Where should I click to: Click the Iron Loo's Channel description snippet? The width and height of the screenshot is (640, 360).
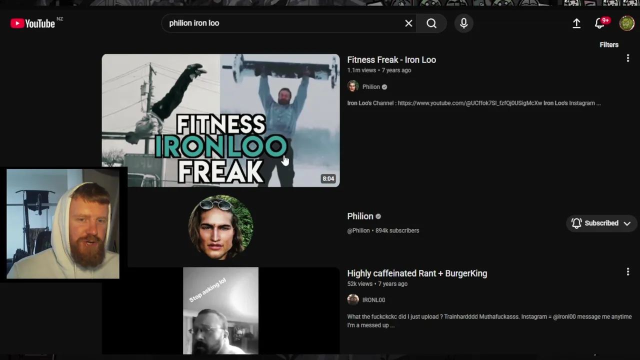tap(474, 103)
